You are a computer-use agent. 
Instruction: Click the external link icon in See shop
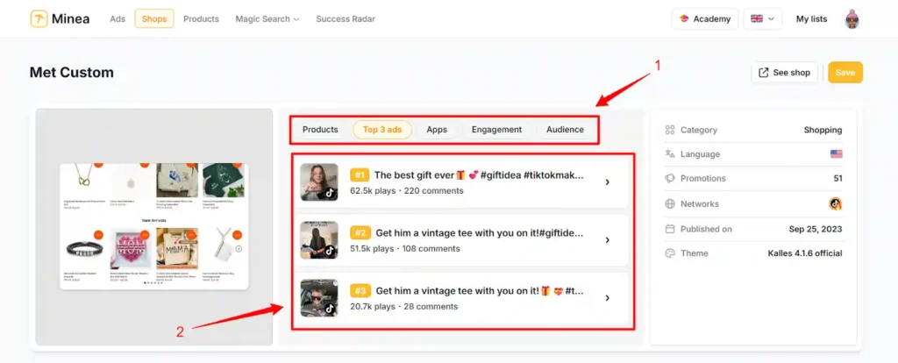click(764, 73)
